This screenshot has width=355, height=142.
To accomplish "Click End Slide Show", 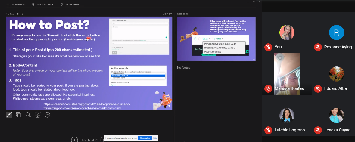I will click(70, 4).
